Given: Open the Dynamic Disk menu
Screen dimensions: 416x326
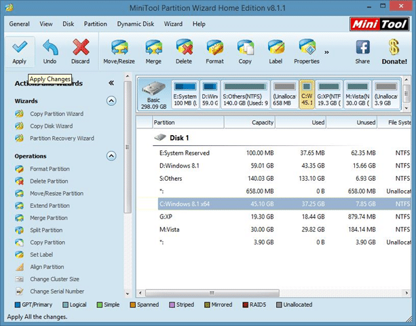Looking at the screenshot, I should 135,24.
